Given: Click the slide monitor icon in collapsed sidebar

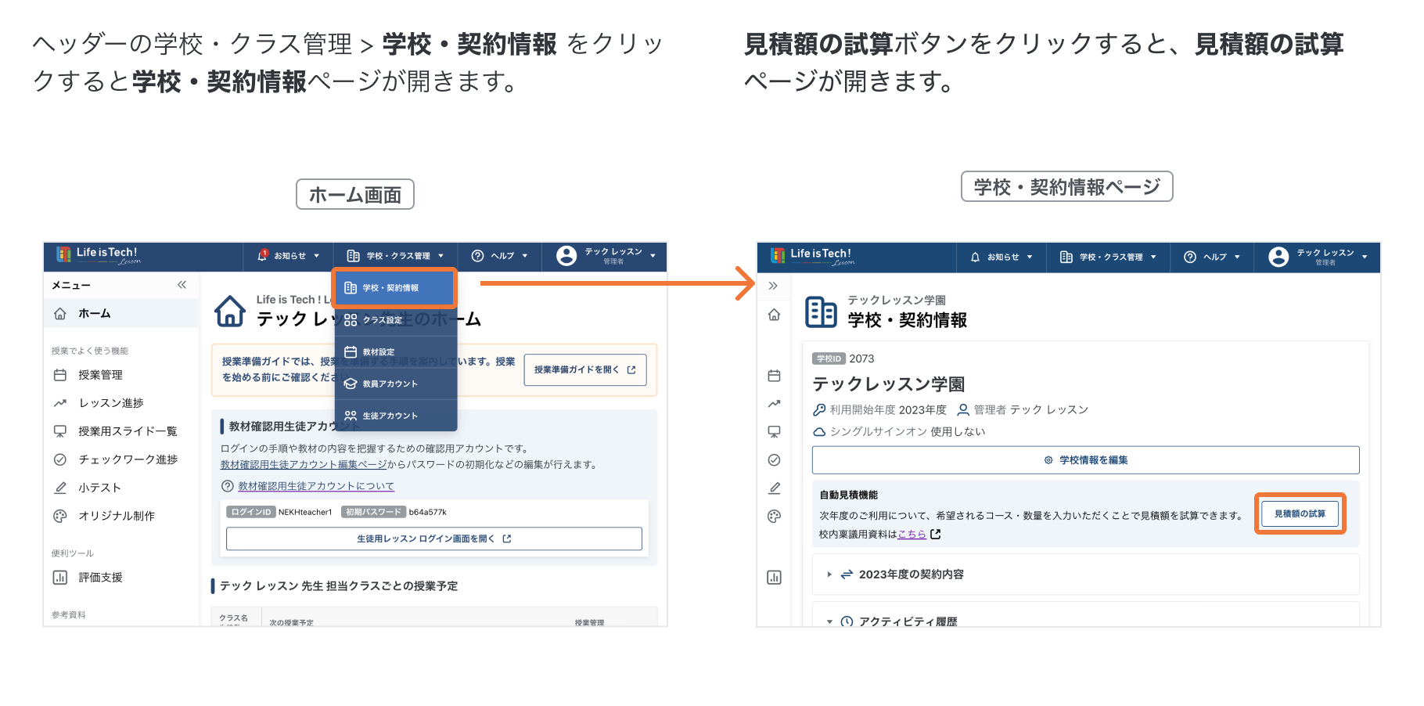Looking at the screenshot, I should pos(774,432).
